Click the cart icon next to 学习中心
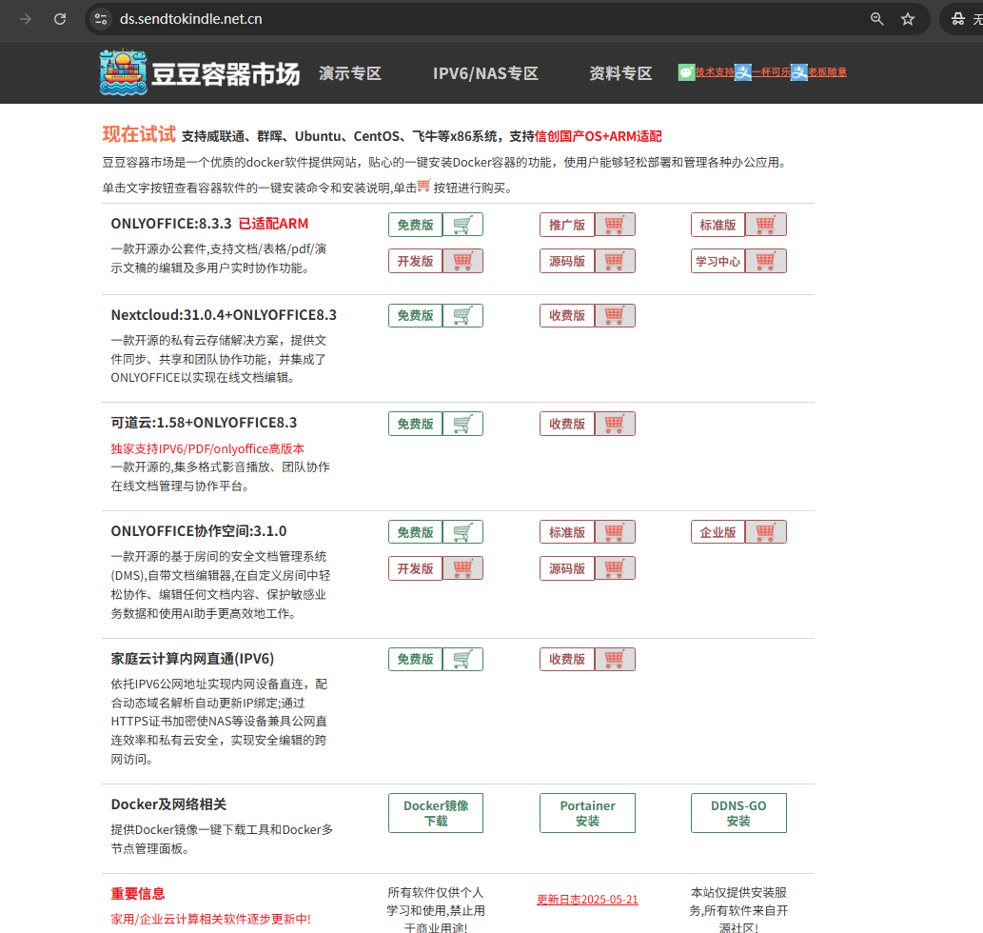 point(765,261)
